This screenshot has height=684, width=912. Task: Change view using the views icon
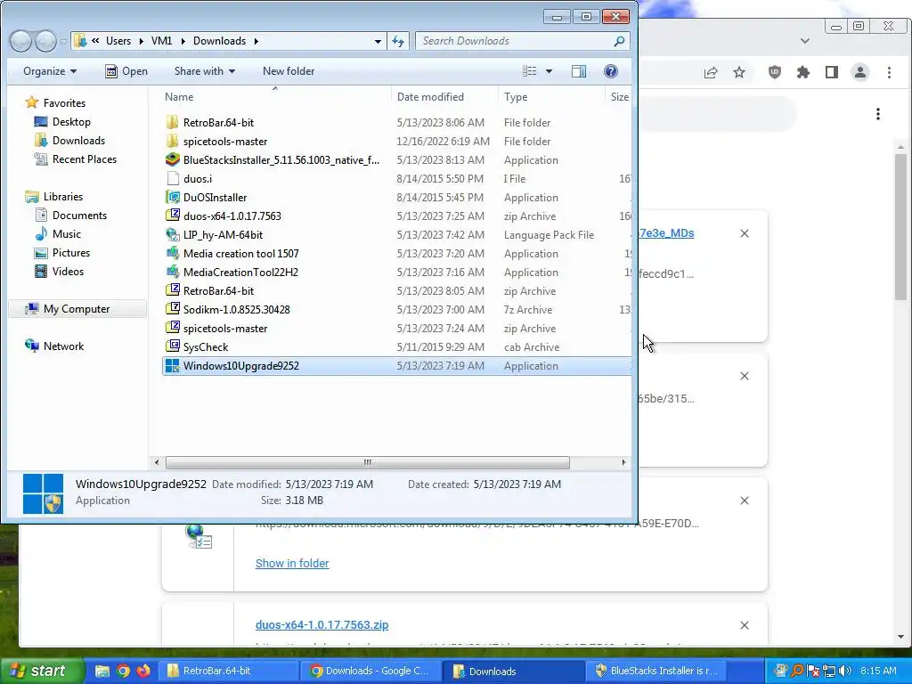click(529, 71)
